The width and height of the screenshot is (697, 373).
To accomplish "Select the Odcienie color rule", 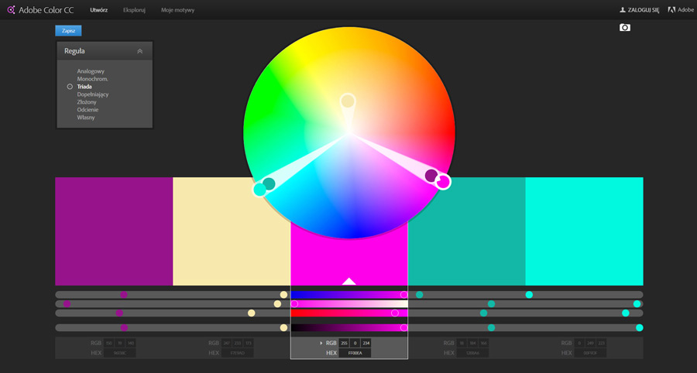I will pyautogui.click(x=88, y=110).
